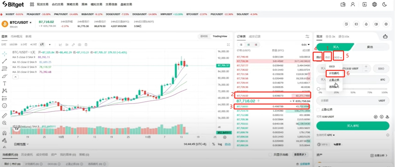This screenshot has width=395, height=167.
Task: Click the green 买入 BTC button
Action: (x=353, y=126)
